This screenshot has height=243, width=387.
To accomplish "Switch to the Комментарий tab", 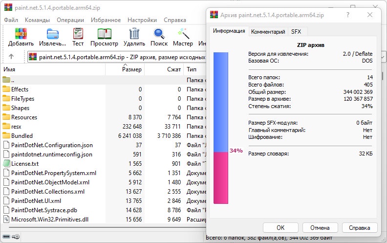I will pos(268,32).
